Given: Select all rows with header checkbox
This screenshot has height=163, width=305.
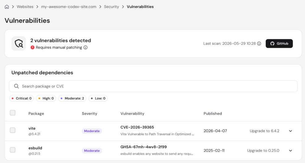Looking at the screenshot, I should [13, 113].
